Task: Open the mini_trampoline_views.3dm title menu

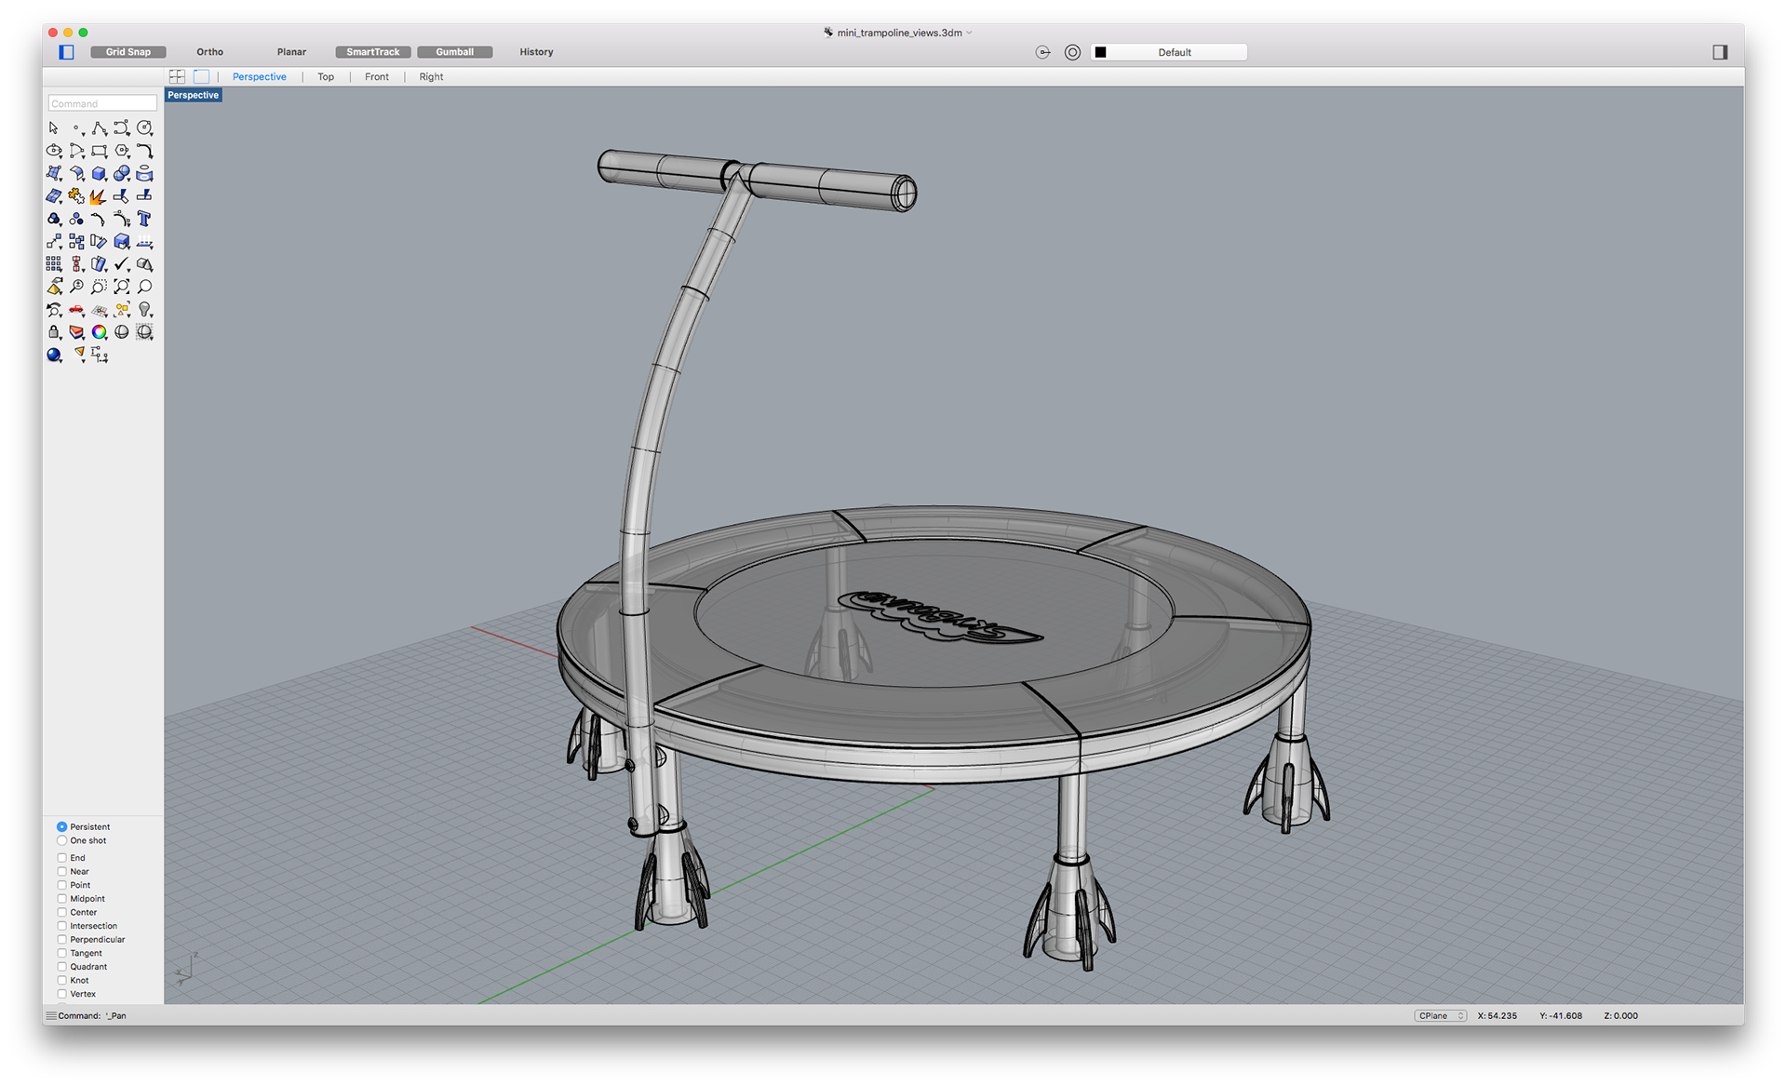Action: [898, 33]
